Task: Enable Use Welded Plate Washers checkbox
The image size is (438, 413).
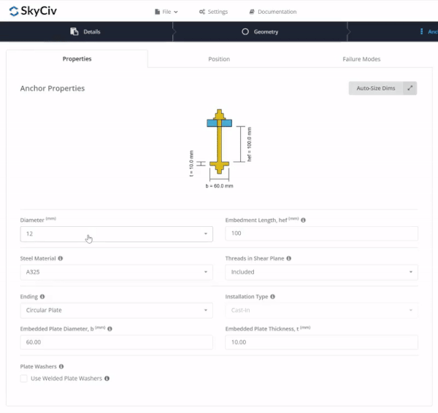Action: tap(24, 379)
